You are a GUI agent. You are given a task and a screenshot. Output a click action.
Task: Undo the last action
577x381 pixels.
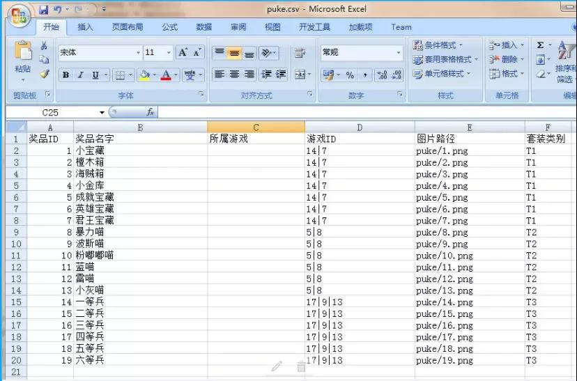(x=58, y=10)
